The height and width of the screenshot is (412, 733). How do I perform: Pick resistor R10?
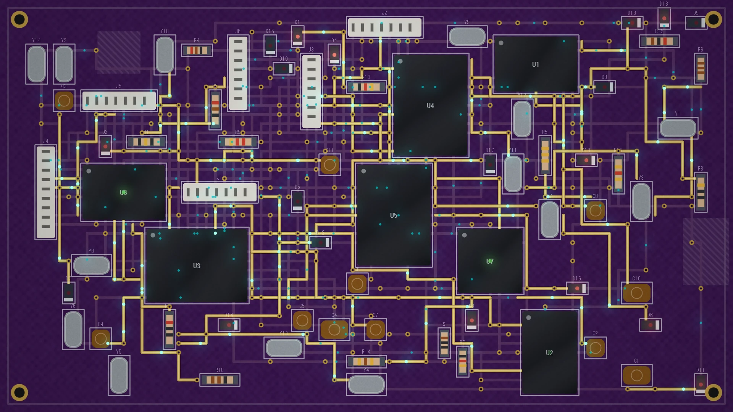point(220,380)
